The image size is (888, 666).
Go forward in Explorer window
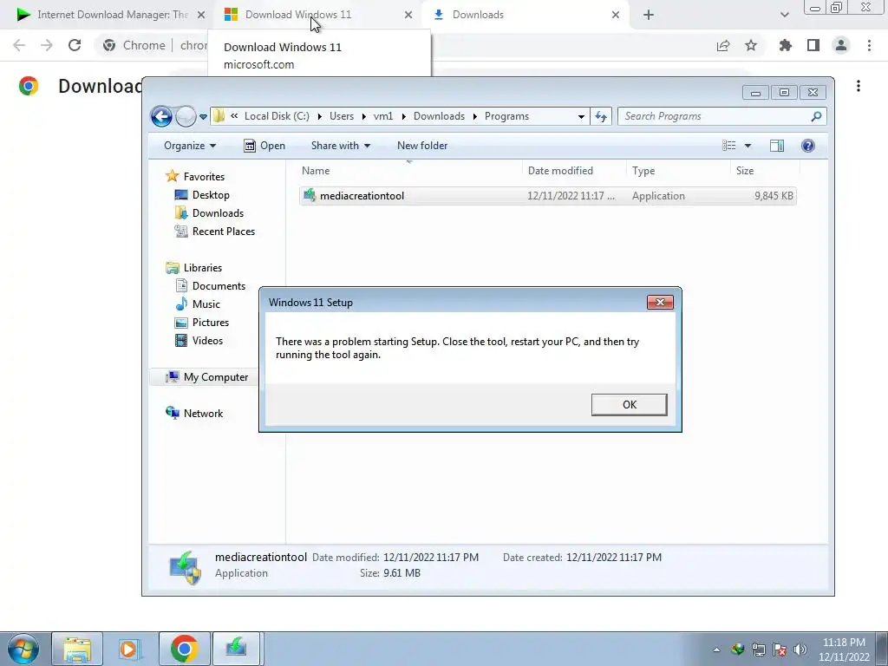click(186, 117)
